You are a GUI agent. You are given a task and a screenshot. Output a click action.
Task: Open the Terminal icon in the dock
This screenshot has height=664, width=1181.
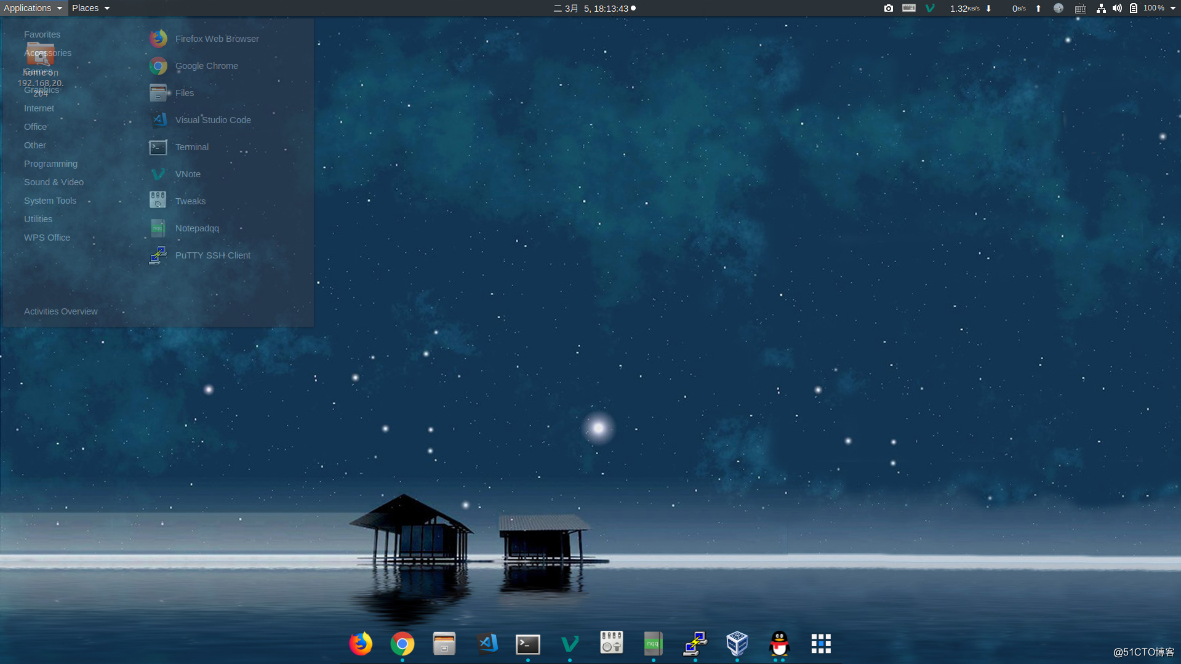pyautogui.click(x=528, y=644)
